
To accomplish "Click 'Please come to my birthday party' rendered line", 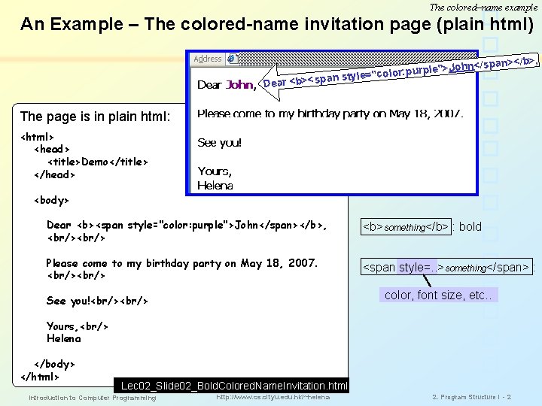I will [330, 114].
